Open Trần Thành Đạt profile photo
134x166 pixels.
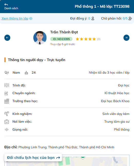(x=40, y=38)
